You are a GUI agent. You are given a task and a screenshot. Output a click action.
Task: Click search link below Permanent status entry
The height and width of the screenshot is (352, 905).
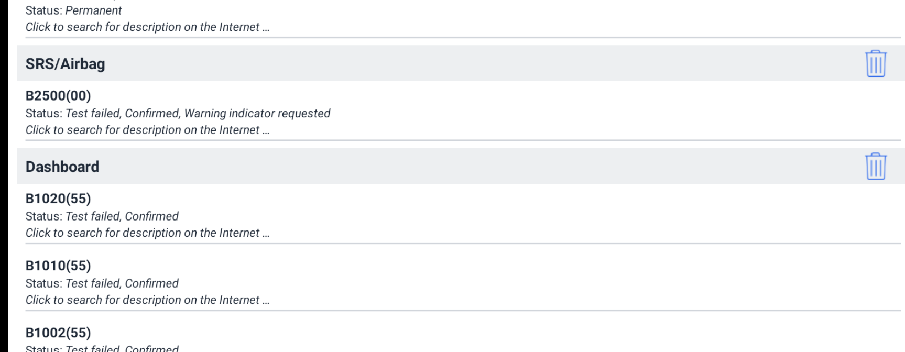pyautogui.click(x=147, y=27)
